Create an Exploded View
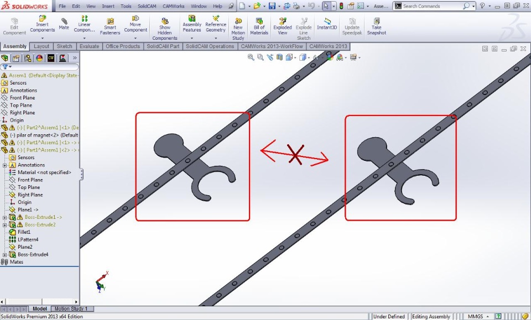Screen dimensions: 531x320 (x=283, y=27)
